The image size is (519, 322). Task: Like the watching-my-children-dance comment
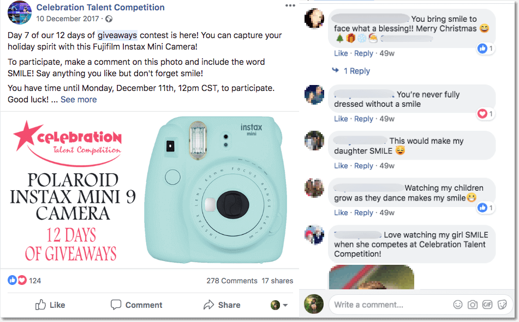tap(341, 212)
